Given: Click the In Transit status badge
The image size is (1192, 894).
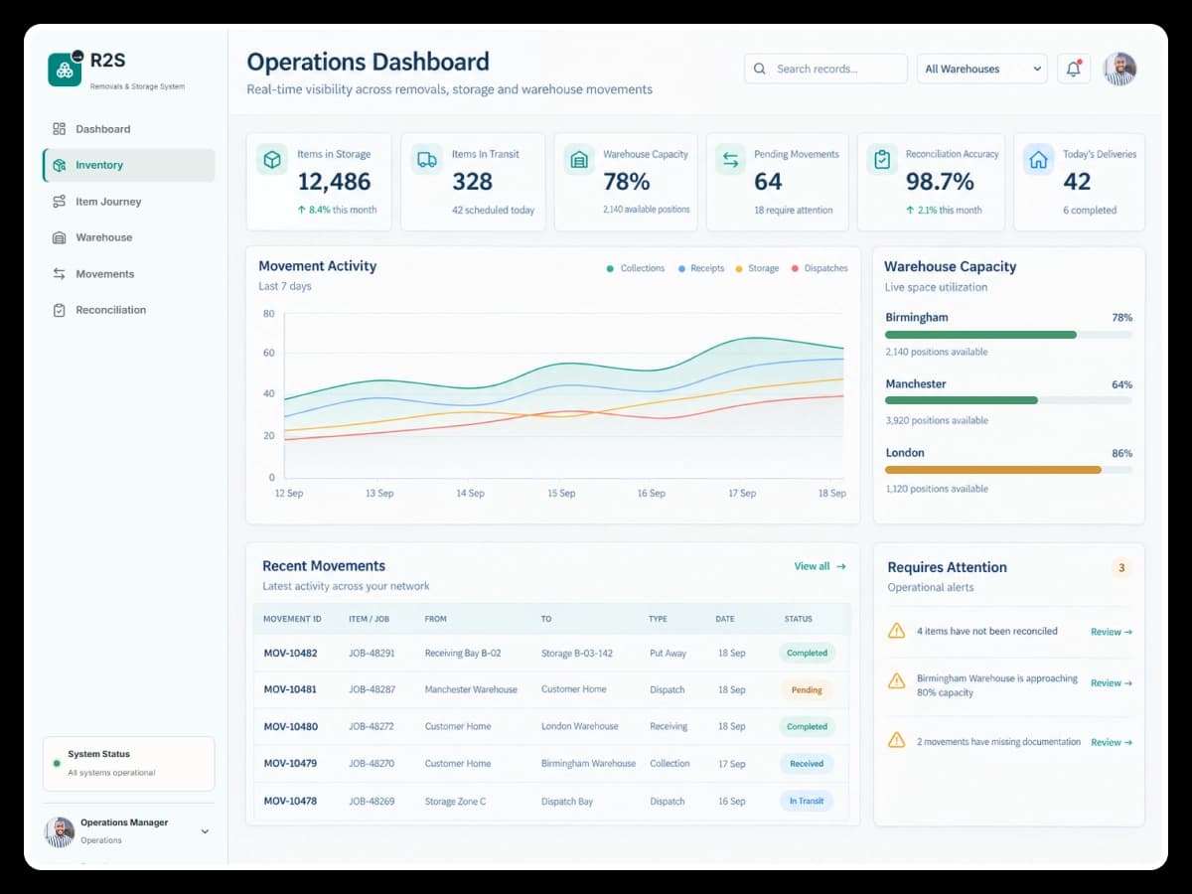Looking at the screenshot, I should tap(807, 801).
